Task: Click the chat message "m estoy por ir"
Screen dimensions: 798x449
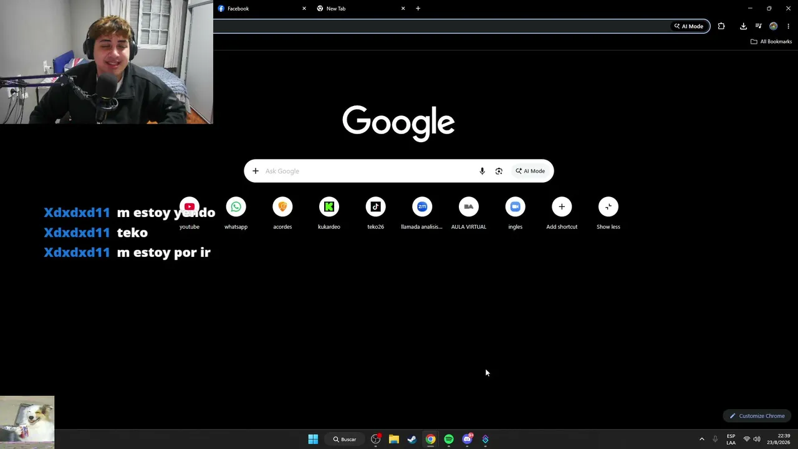Action: [x=164, y=253]
